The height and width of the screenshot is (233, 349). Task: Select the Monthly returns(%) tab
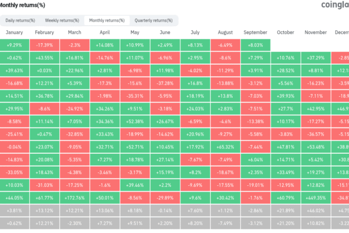tap(106, 20)
